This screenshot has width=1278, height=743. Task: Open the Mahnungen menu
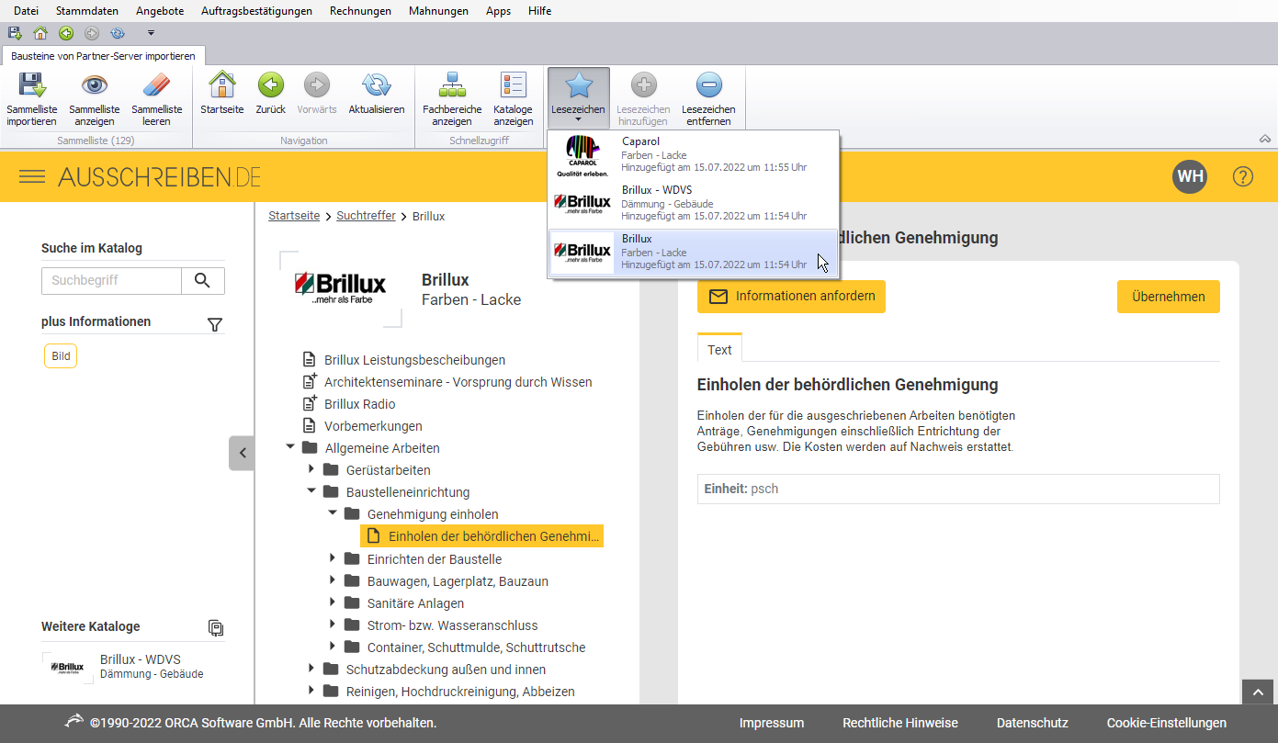pos(438,11)
